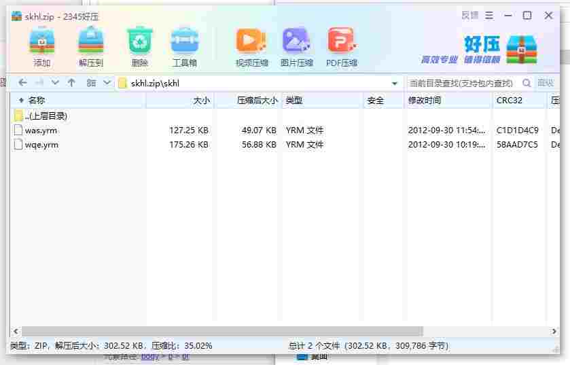Viewport: 570px width, 365px height.
Task: Close the 2345好压 window
Action: point(548,15)
